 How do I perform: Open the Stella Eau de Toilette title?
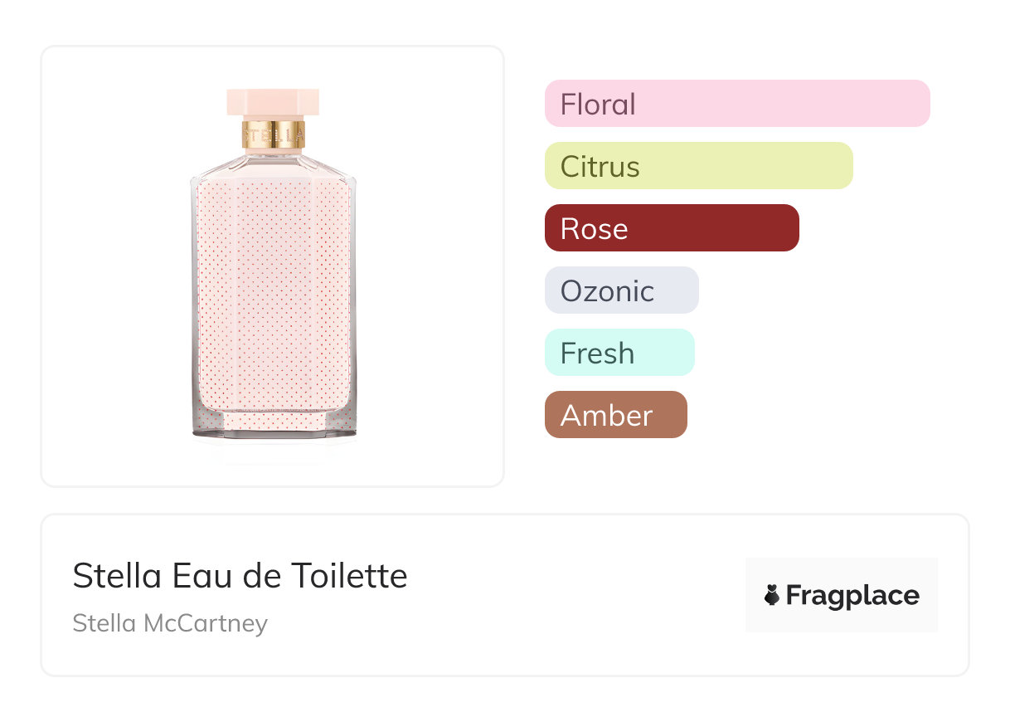240,575
